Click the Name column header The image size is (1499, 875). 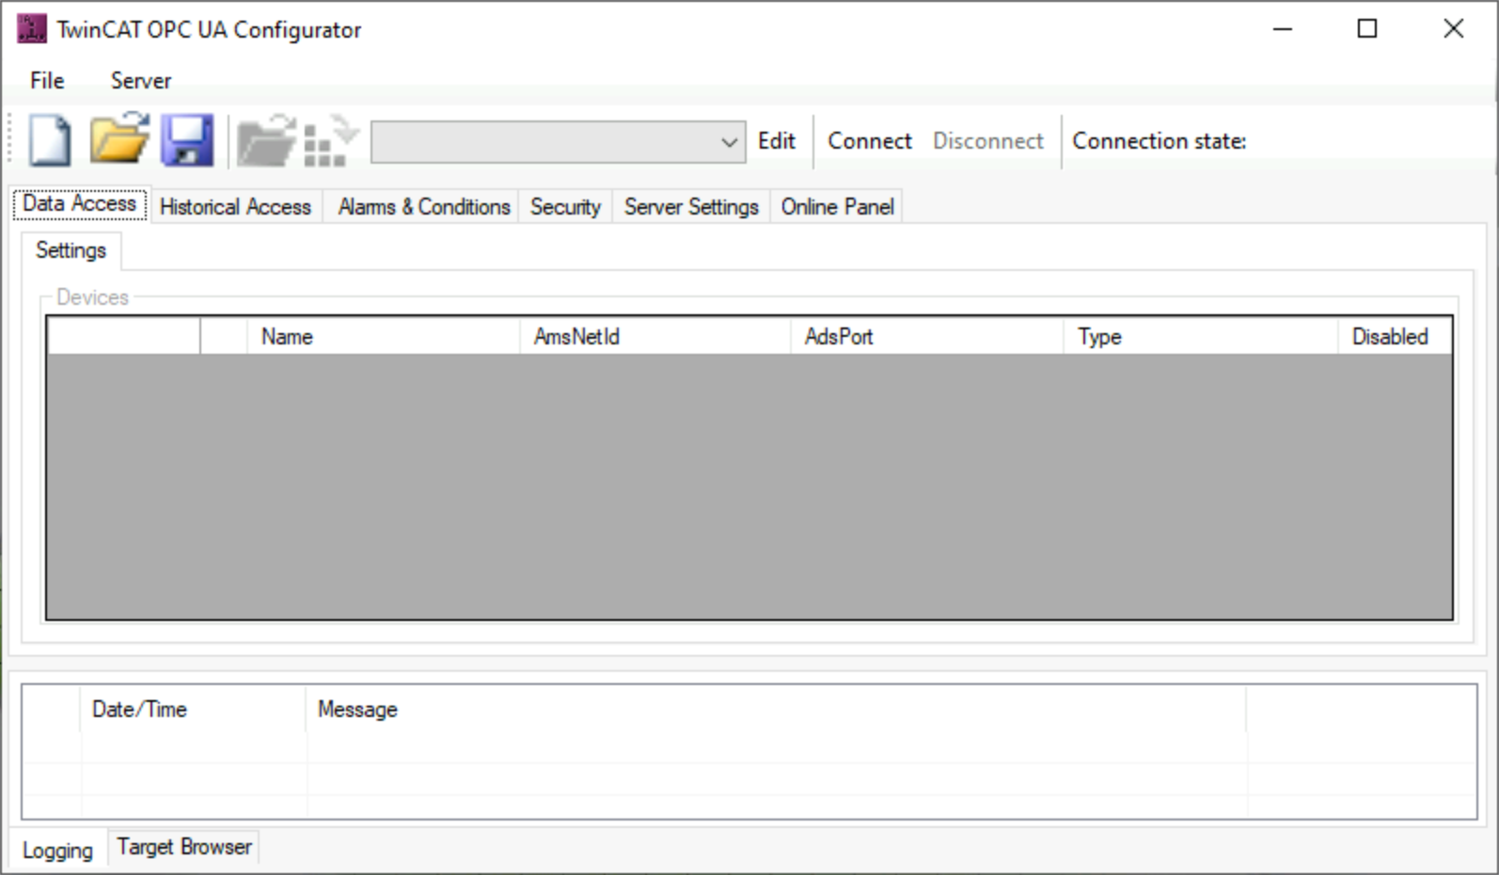pyautogui.click(x=383, y=337)
